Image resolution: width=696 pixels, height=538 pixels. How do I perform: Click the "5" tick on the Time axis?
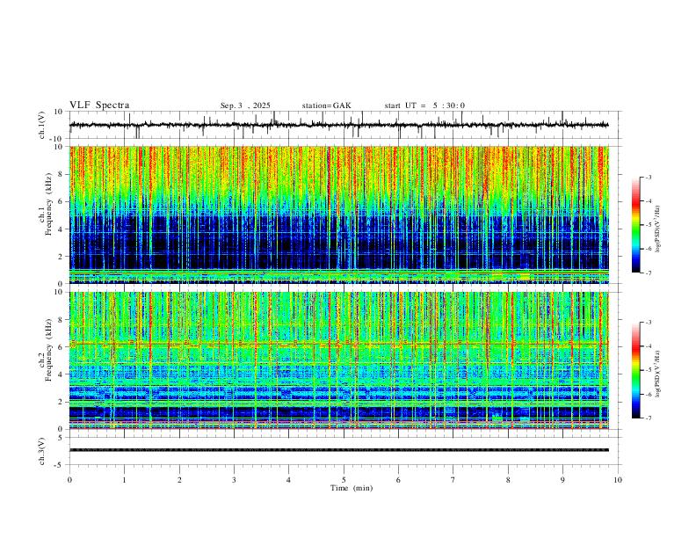(x=344, y=480)
